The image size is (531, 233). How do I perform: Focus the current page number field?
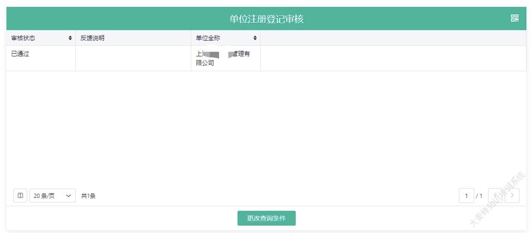[x=466, y=196]
